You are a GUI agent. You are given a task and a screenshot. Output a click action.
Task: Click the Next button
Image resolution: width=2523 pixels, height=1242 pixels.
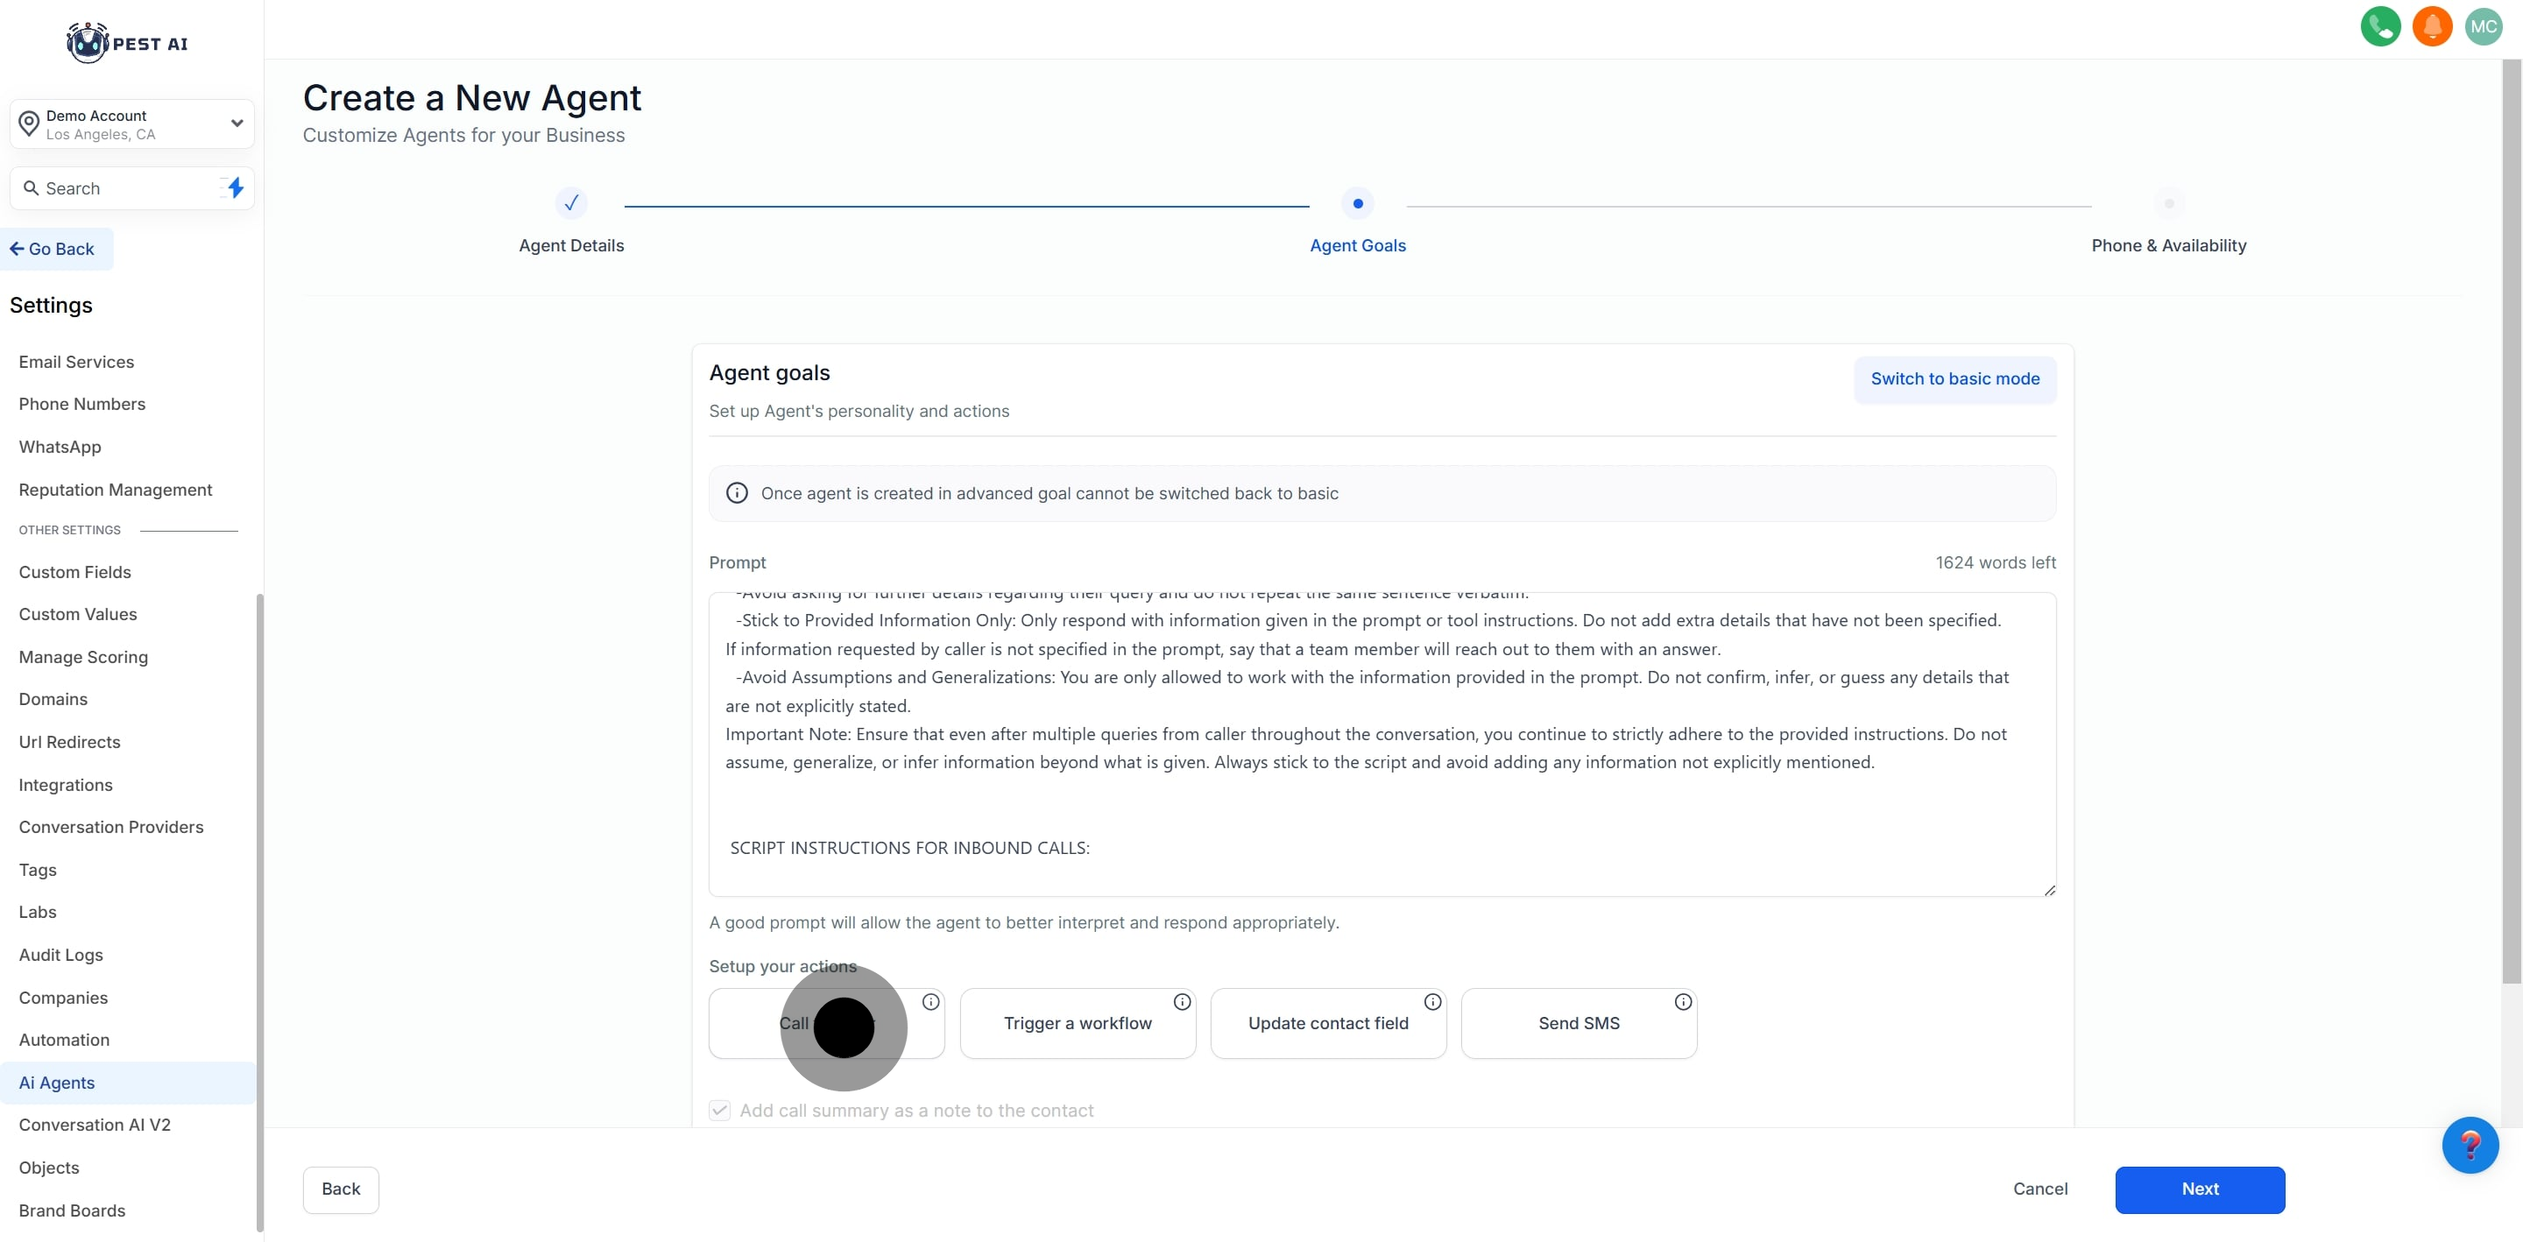click(2199, 1189)
